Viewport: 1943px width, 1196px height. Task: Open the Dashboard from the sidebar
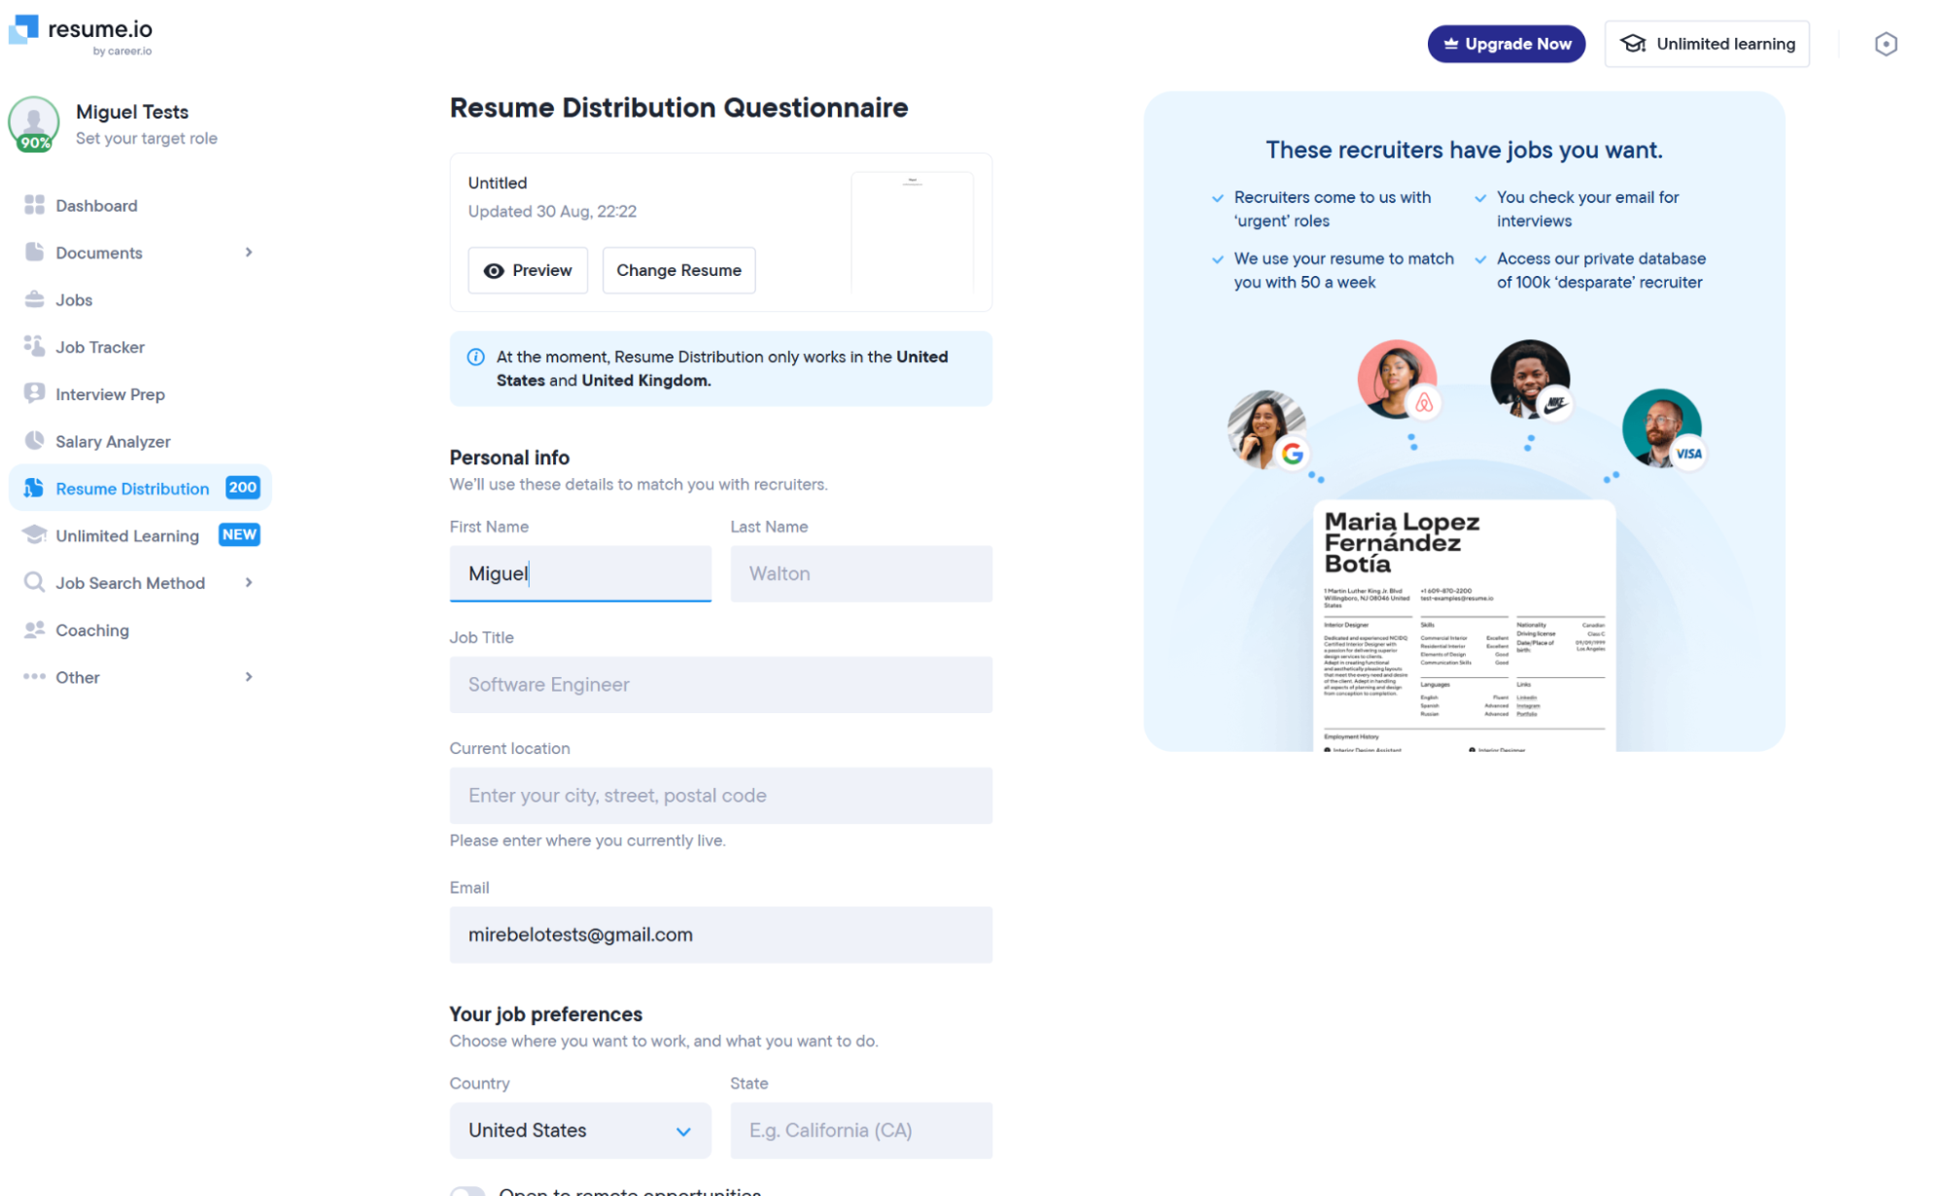pyautogui.click(x=96, y=205)
